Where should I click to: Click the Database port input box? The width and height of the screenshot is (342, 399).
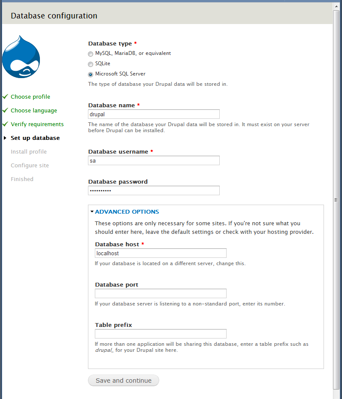click(160, 293)
